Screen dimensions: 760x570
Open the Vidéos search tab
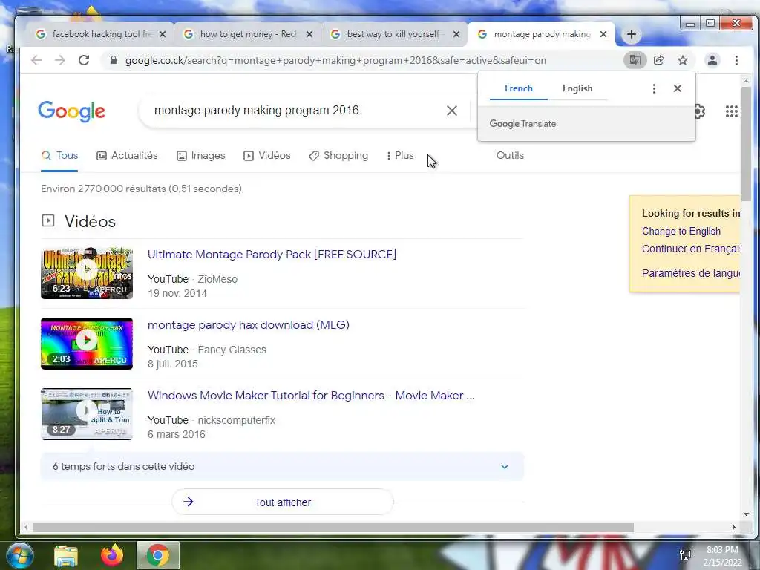[x=266, y=156]
